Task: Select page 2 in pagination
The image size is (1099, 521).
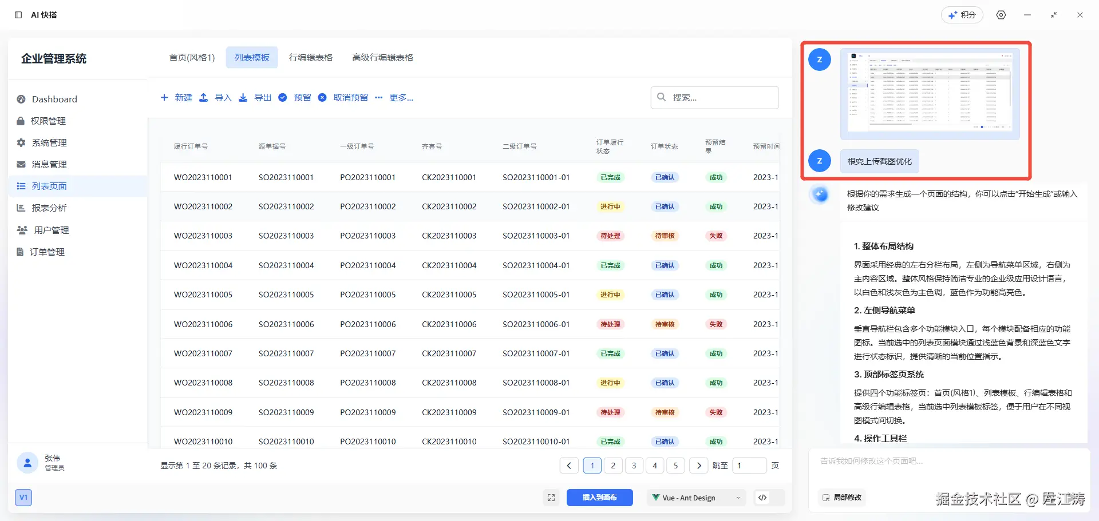Action: coord(613,466)
